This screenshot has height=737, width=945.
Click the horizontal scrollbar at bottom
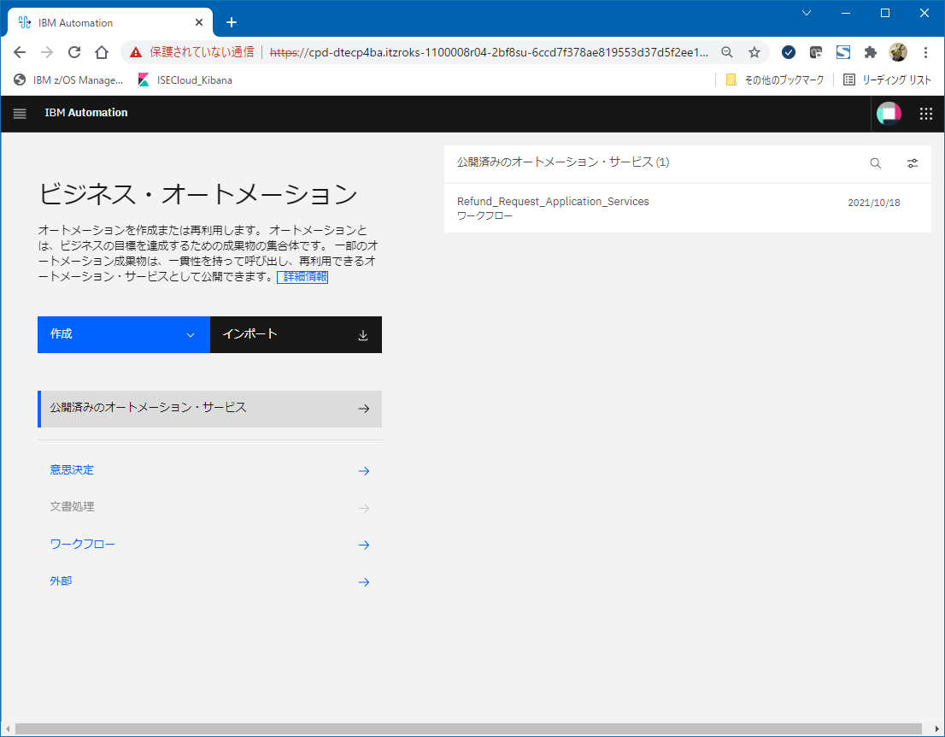(468, 728)
